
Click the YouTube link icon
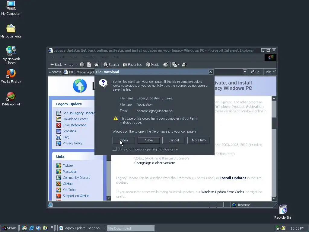[59, 190]
